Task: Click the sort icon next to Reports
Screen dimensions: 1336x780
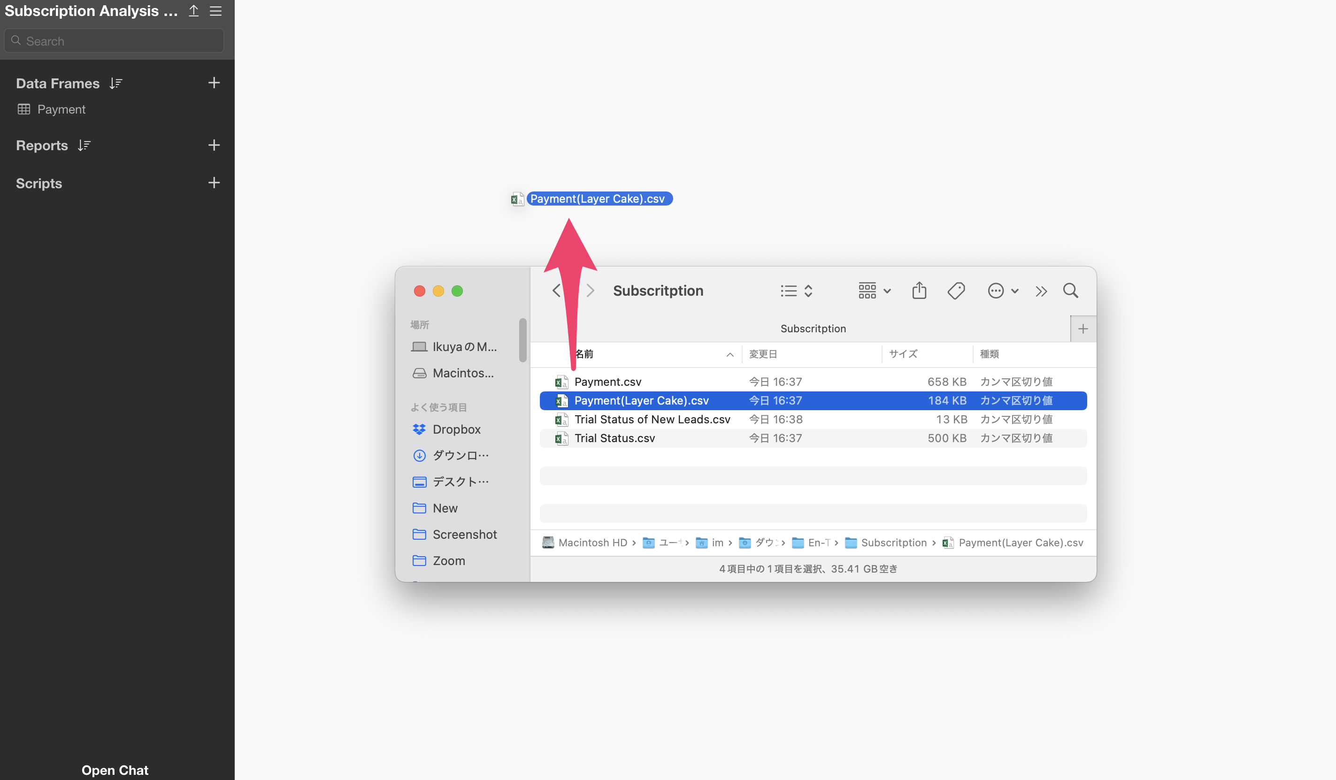Action: pos(84,145)
